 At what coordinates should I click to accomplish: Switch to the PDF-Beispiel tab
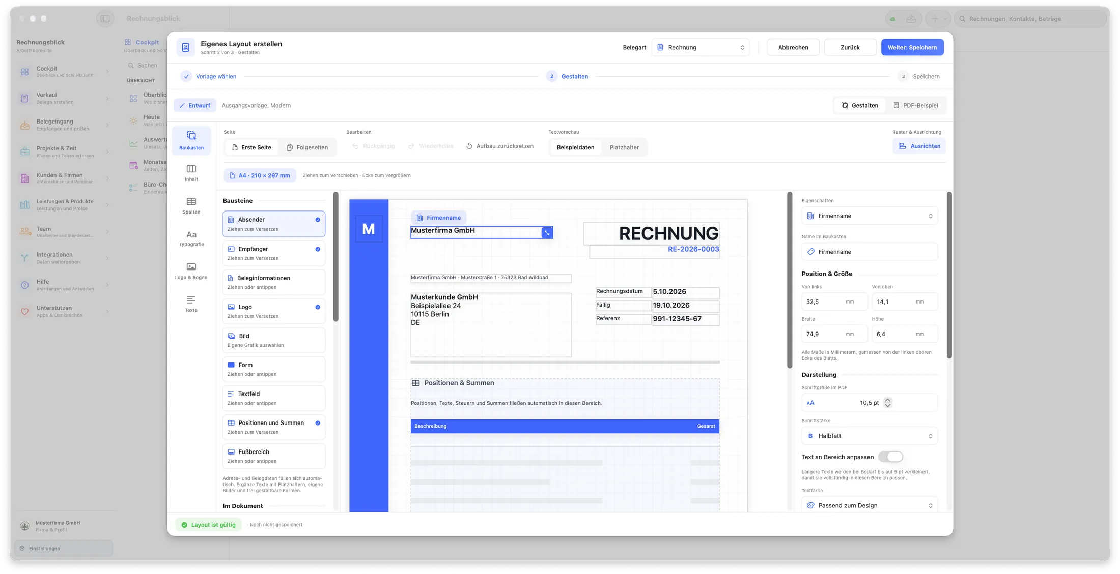[x=916, y=105]
